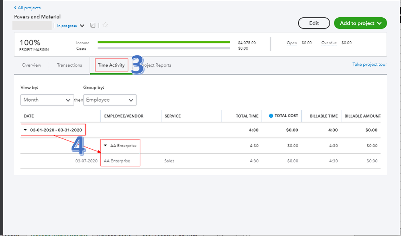This screenshot has height=236, width=401.
Task: Click the SERVICE column header
Action: tap(173, 116)
